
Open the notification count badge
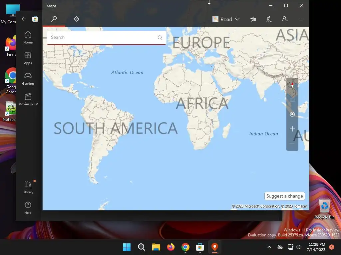(332, 247)
